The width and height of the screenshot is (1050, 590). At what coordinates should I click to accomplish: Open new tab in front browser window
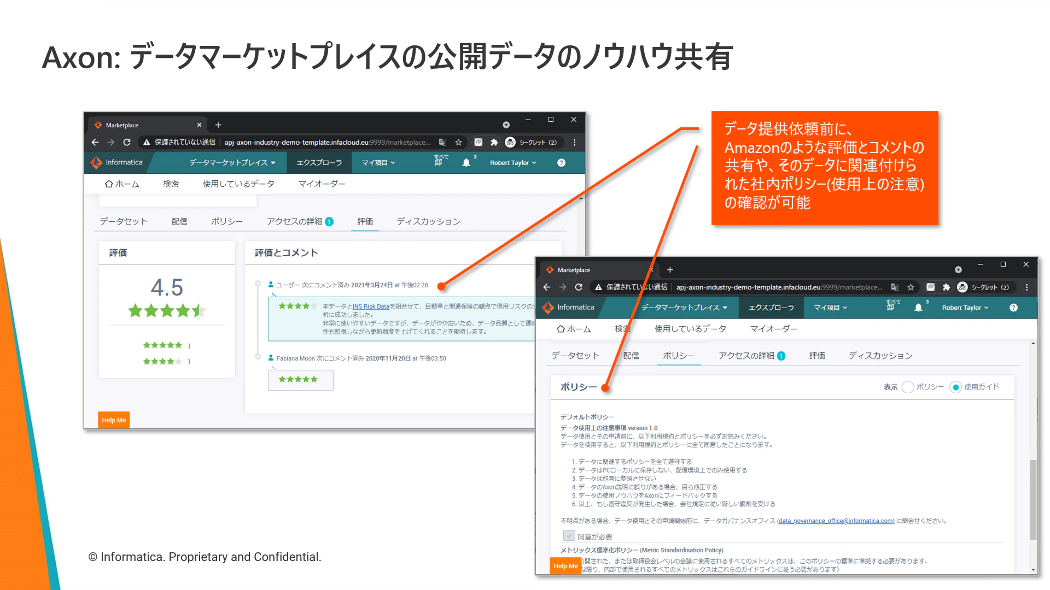click(670, 270)
